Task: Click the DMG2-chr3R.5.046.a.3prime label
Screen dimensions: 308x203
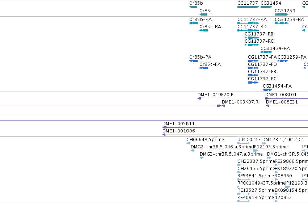Action: click(222, 147)
